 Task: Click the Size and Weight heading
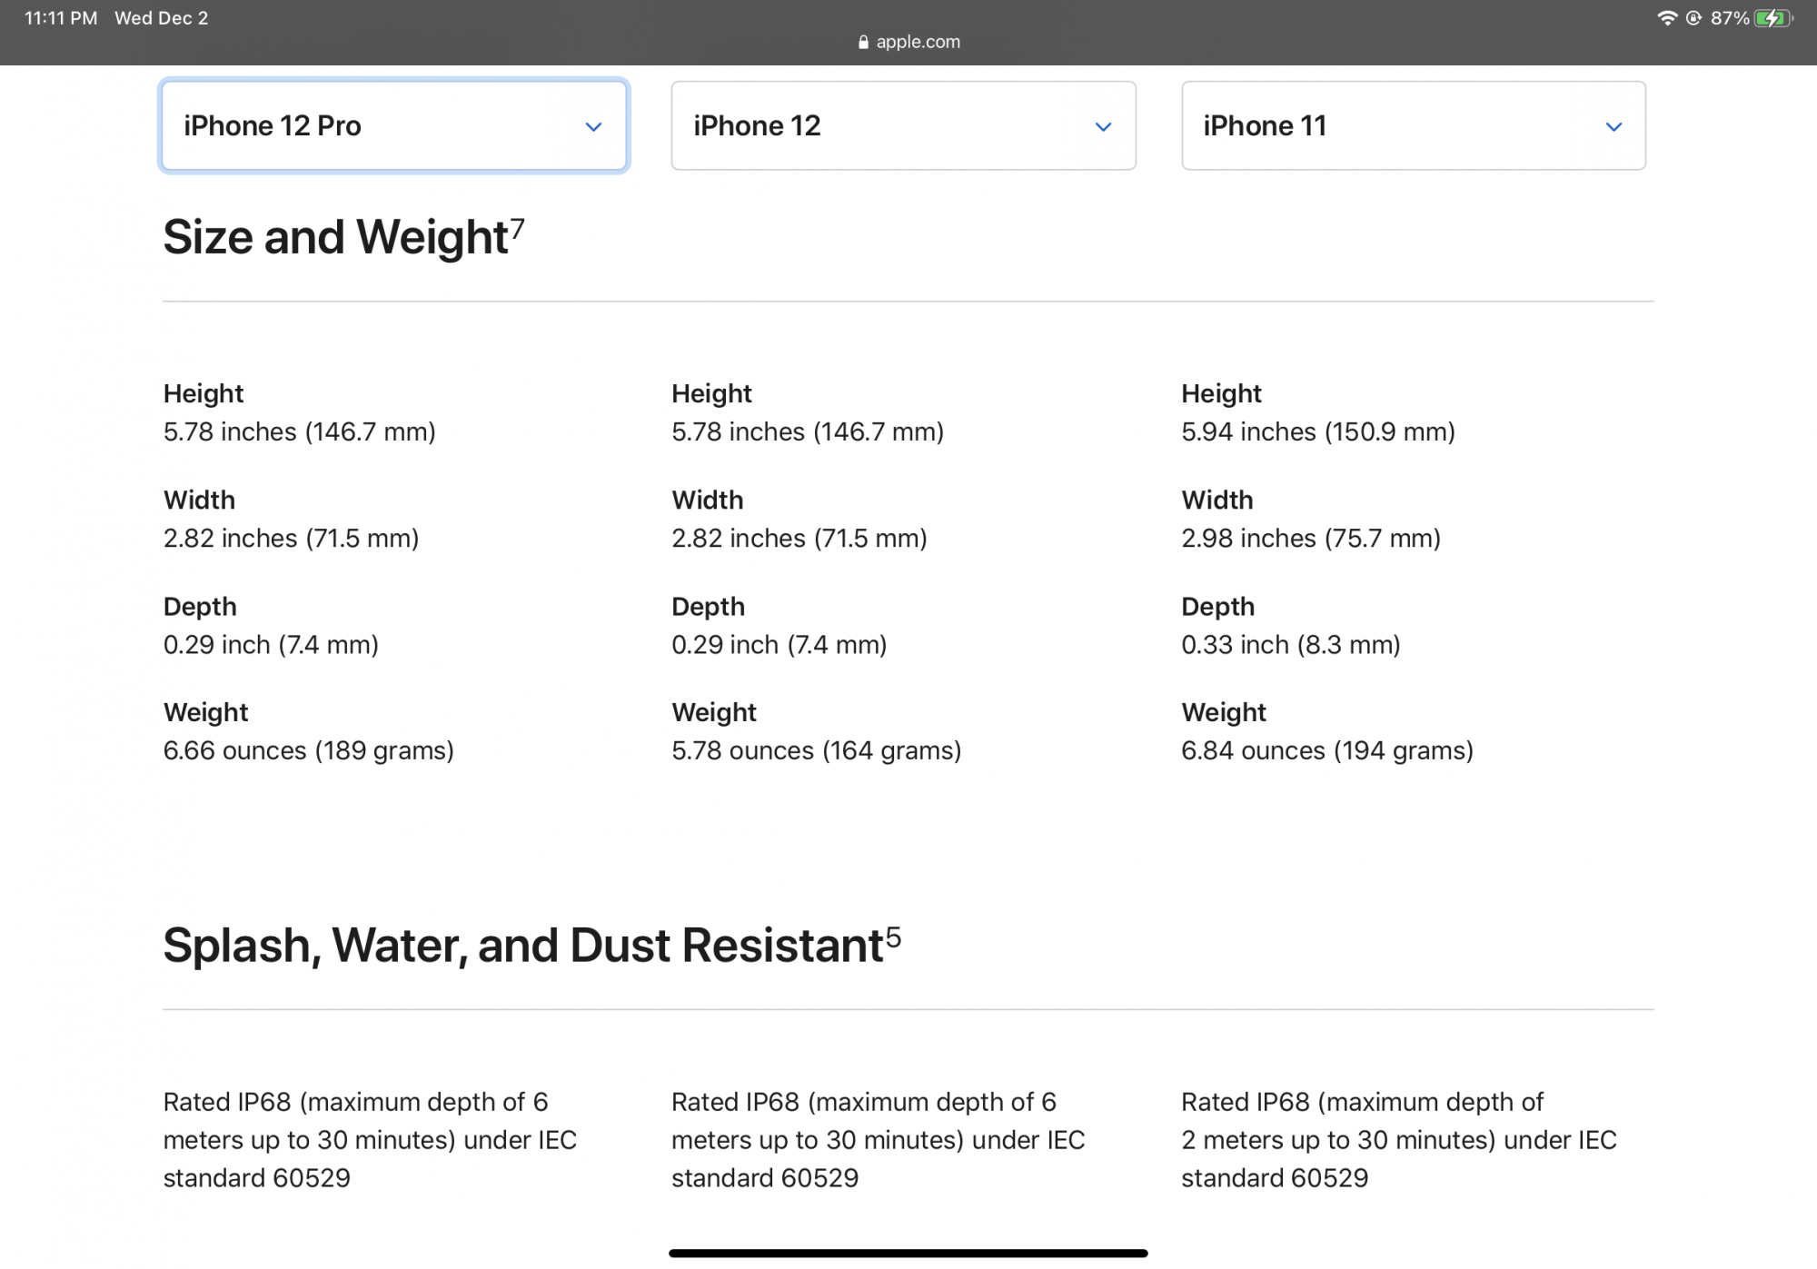pos(335,237)
